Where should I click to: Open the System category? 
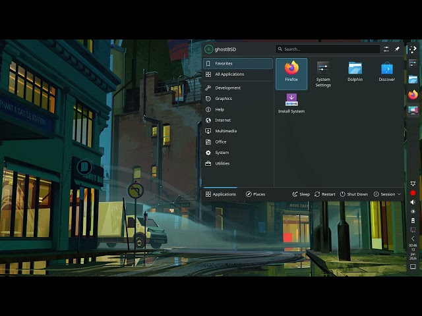pyautogui.click(x=237, y=153)
